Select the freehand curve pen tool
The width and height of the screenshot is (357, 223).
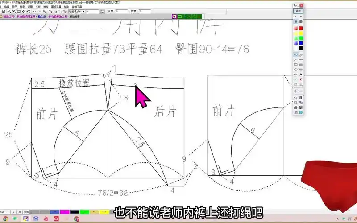tap(295, 55)
